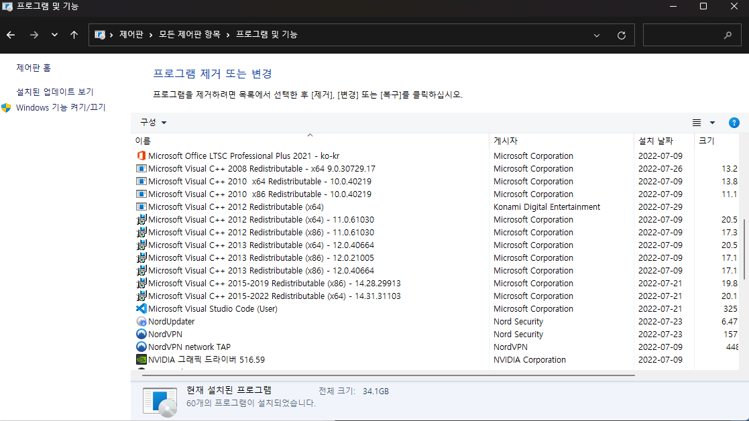Click the NordVPN network TAP icon
This screenshot has width=749, height=421.
click(141, 347)
